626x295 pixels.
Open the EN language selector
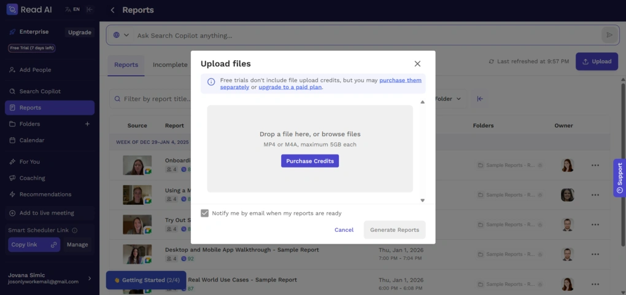tap(72, 10)
